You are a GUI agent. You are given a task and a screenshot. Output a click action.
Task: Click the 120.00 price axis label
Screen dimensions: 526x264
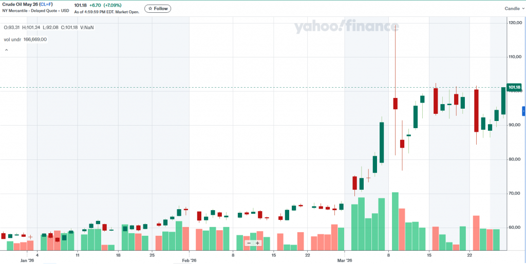(x=515, y=23)
